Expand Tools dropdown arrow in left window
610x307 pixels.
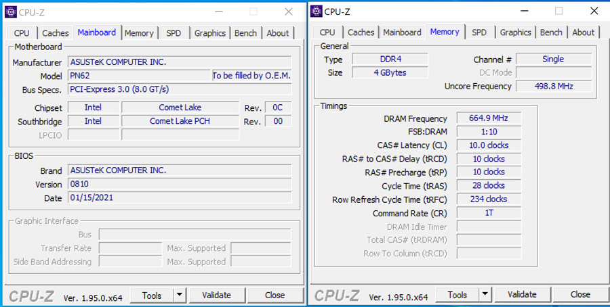[179, 296]
